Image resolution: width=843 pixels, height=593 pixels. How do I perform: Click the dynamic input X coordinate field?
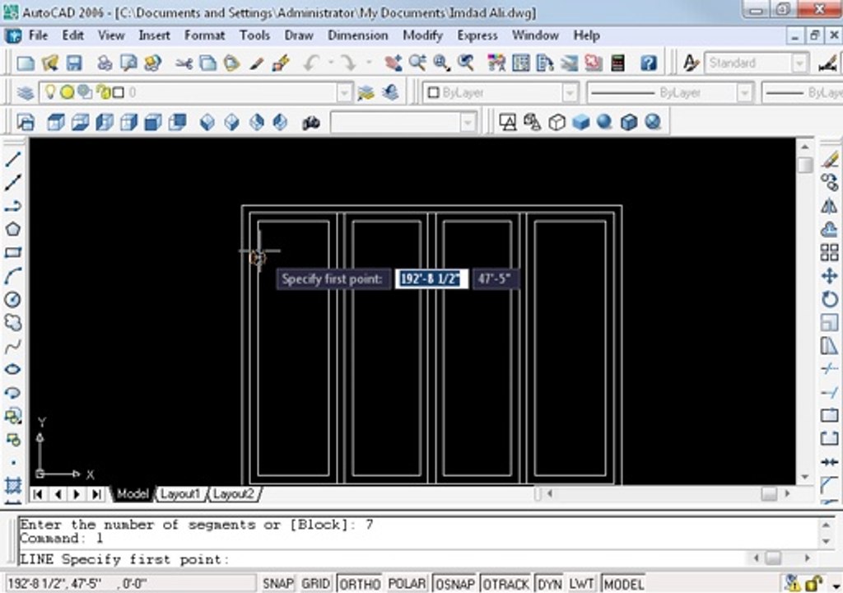pyautogui.click(x=431, y=278)
